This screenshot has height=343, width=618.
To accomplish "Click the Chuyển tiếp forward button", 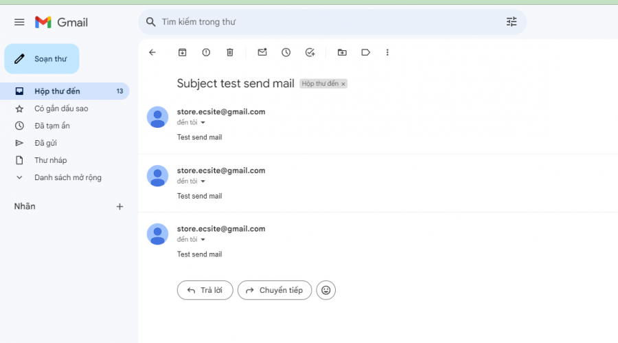I will 275,290.
